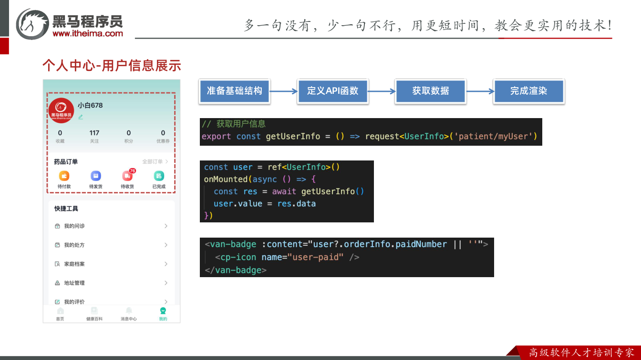Screen dimensions: 641x360
Task: Click the code line user.value = res.data
Action: 265,204
